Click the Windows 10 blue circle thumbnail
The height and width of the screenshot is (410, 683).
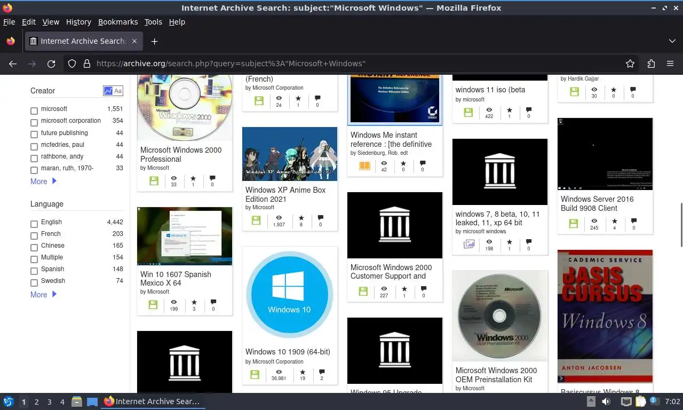click(290, 295)
